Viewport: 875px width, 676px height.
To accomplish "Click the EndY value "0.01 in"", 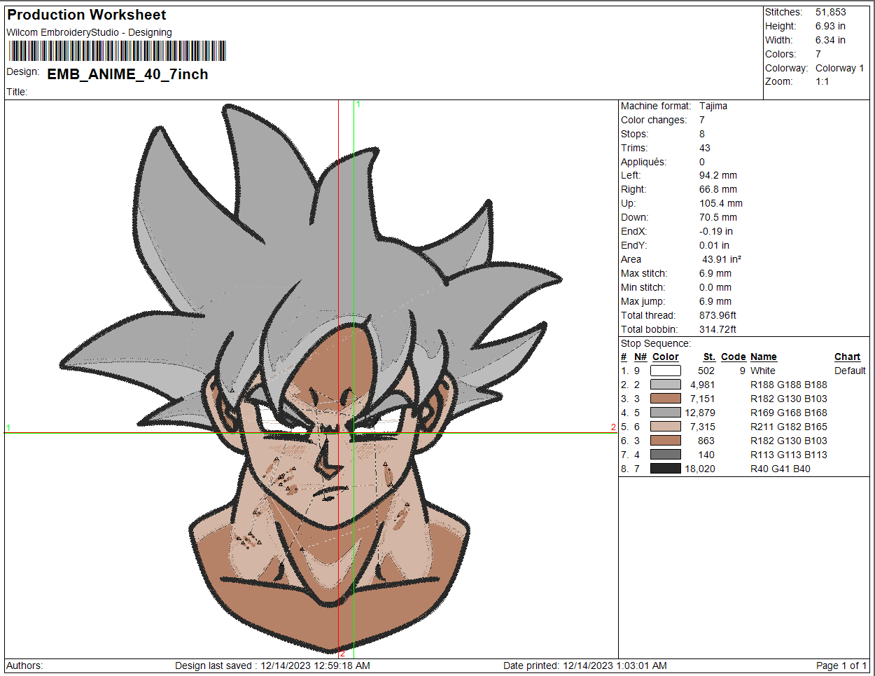I will pos(714,245).
